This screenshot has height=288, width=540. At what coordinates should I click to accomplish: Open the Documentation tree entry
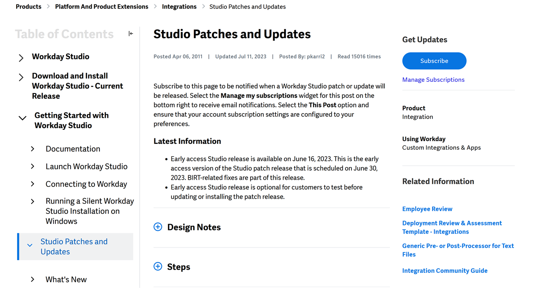(73, 149)
